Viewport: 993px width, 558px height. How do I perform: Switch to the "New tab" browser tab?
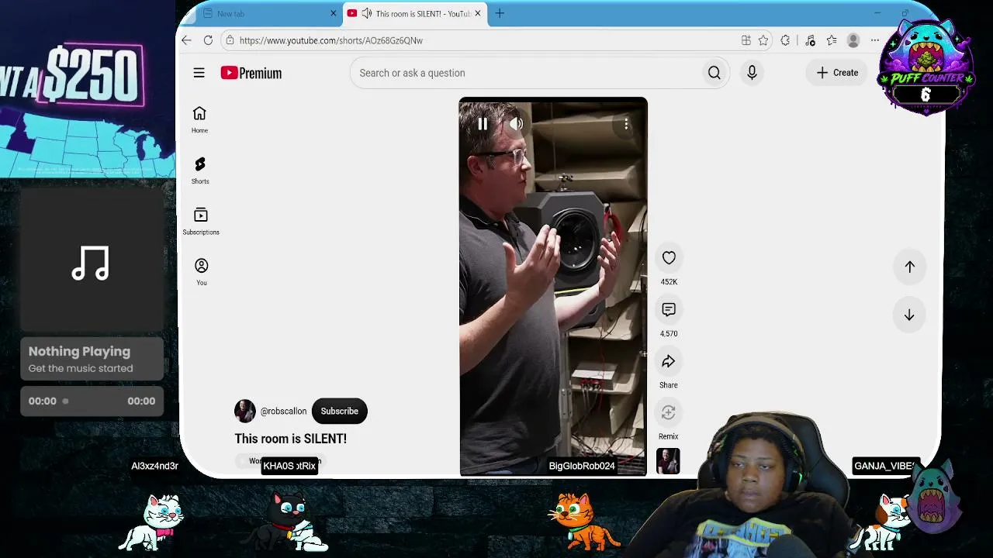tap(264, 14)
